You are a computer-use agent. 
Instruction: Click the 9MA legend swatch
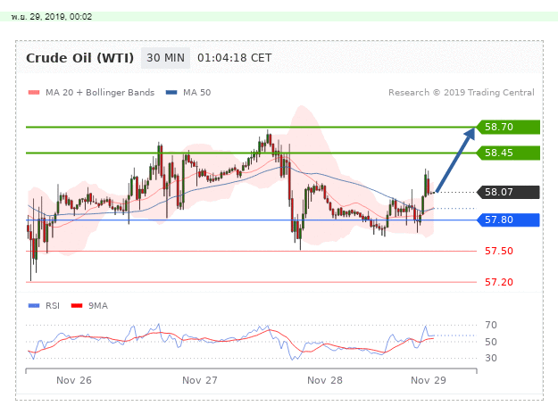[77, 306]
